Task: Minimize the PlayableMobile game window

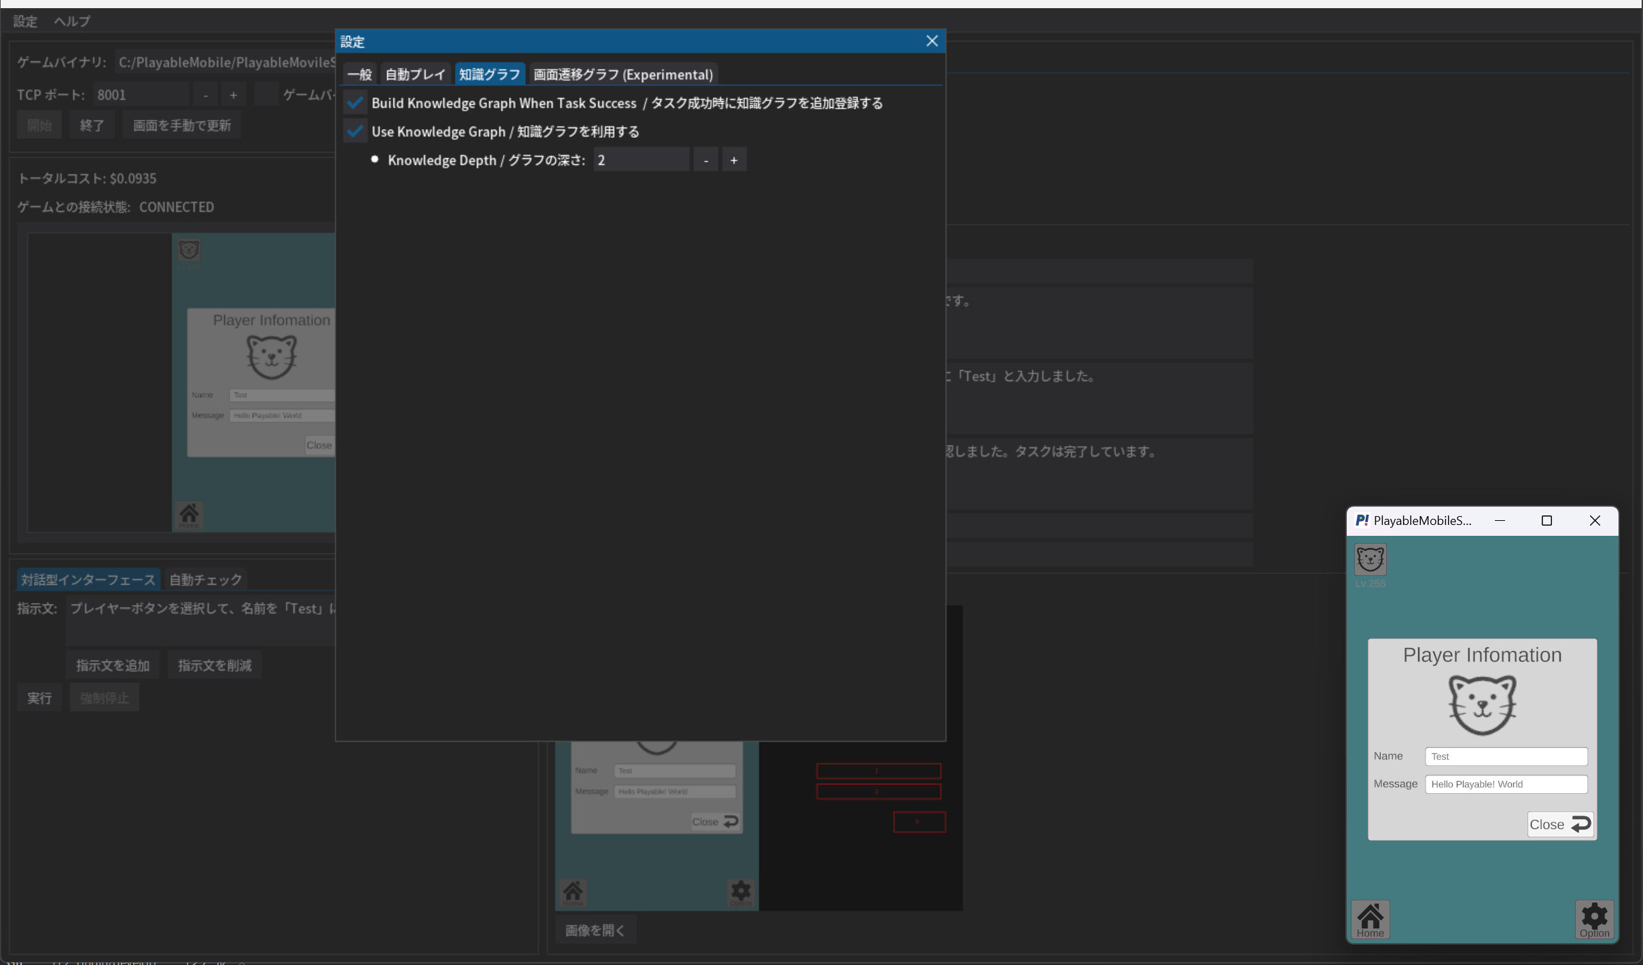Action: [1500, 521]
